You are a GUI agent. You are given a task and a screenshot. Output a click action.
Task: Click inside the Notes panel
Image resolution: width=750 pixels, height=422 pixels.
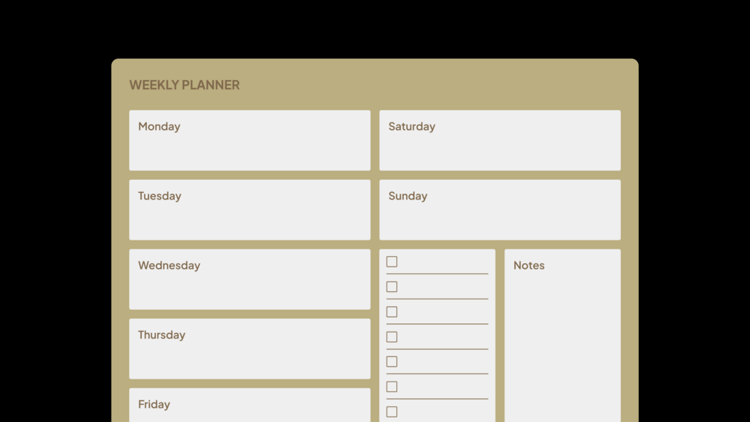pos(562,344)
